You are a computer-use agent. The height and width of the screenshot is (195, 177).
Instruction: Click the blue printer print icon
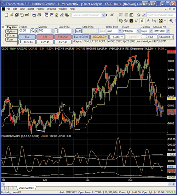click(34, 15)
